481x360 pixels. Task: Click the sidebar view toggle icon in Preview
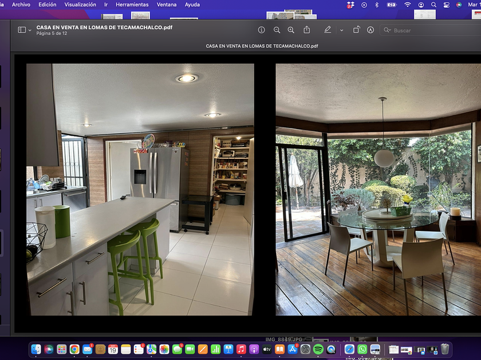tap(22, 30)
